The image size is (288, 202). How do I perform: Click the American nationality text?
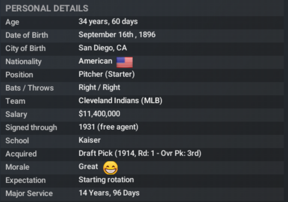tap(95, 61)
